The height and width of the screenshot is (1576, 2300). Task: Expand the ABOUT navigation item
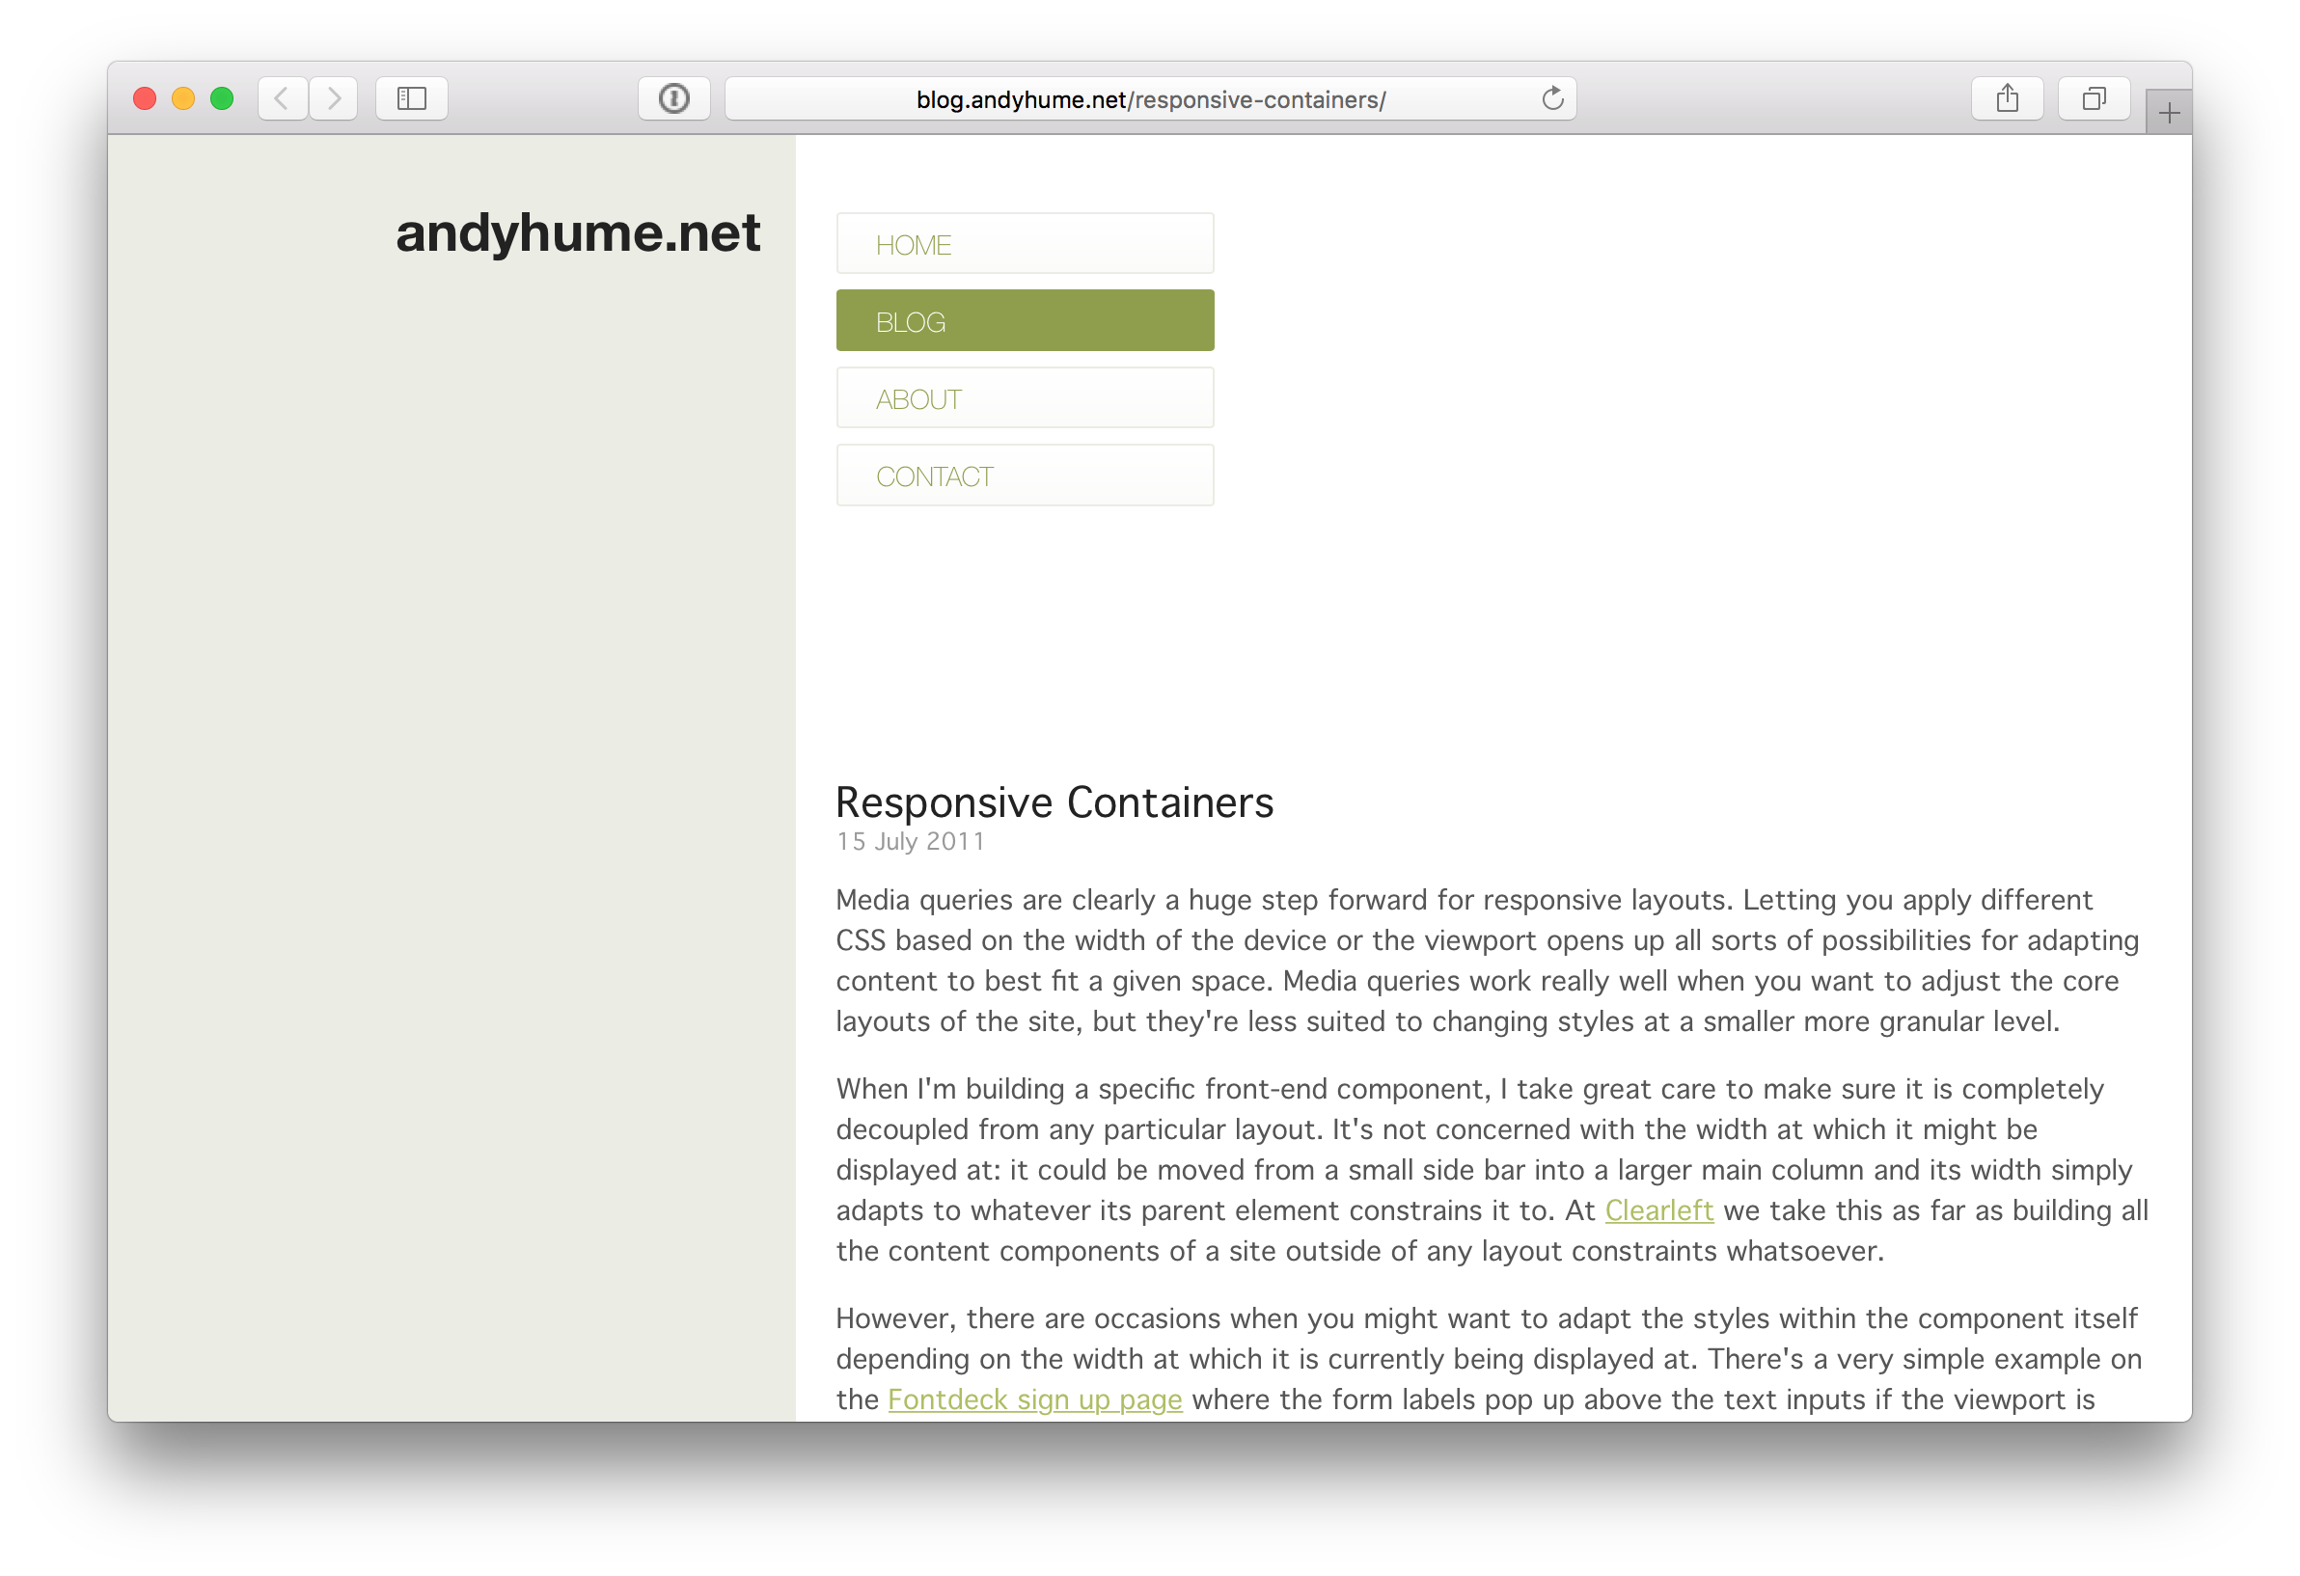[x=1026, y=398]
